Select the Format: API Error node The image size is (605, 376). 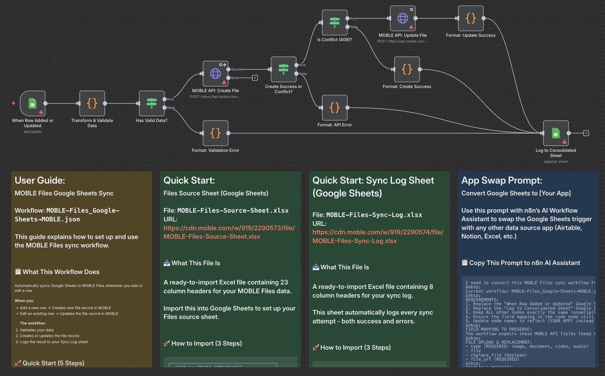334,108
